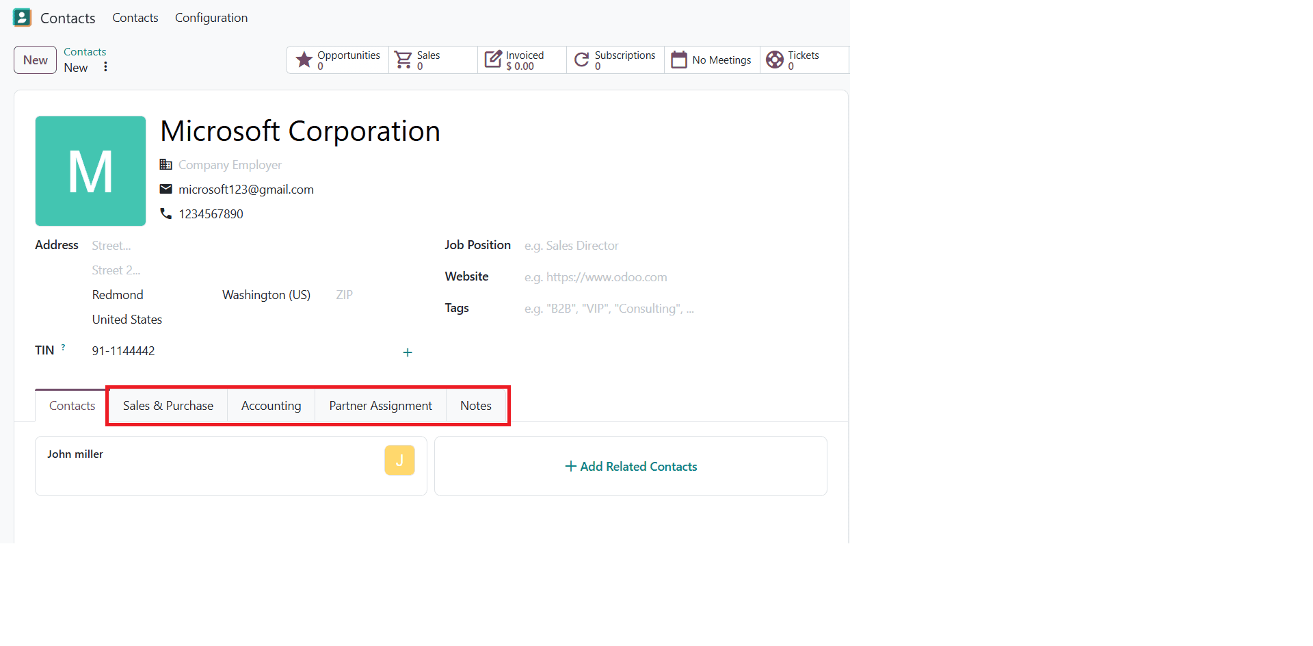
Task: Open the Configuration menu
Action: (x=211, y=18)
